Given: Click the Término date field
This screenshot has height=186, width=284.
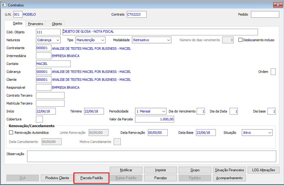Looking at the screenshot, I should pos(94,111).
